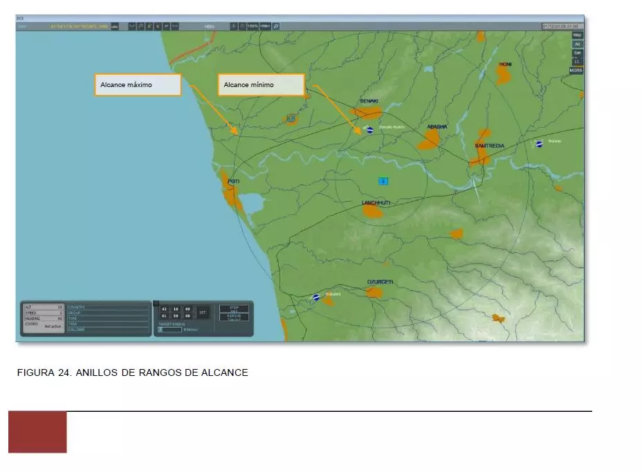Image resolution: width=642 pixels, height=472 pixels.
Task: Click the LANCHHUTI town label on the map
Action: coord(376,203)
